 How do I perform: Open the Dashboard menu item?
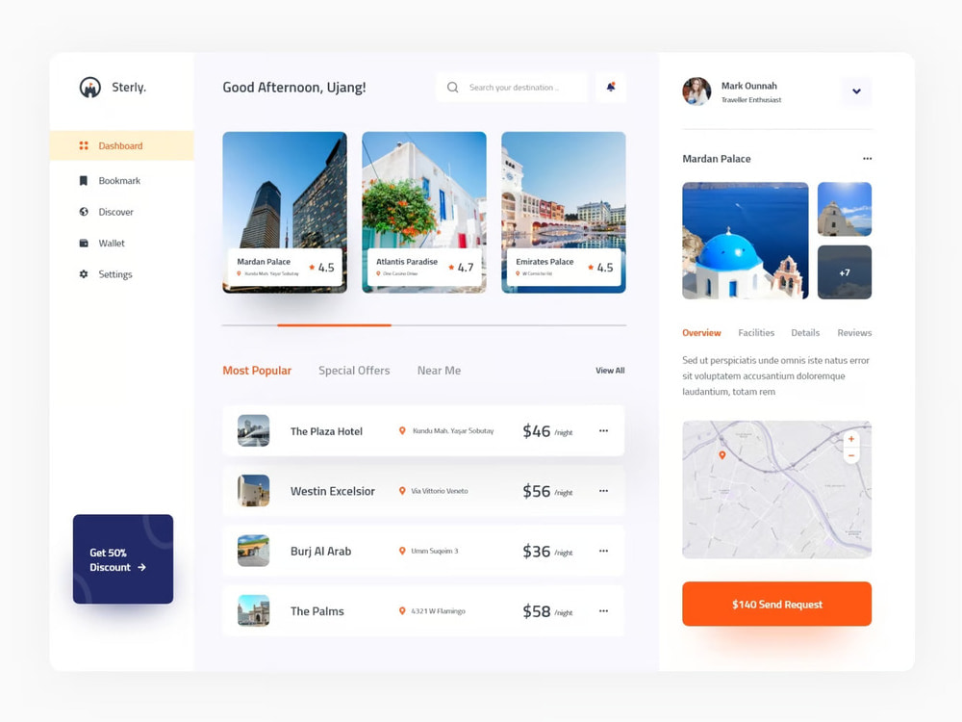click(x=121, y=145)
